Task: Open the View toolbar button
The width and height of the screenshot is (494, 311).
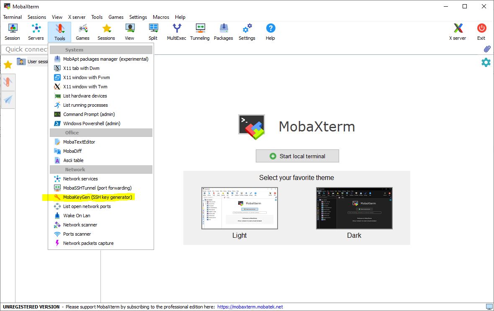Action: click(129, 32)
